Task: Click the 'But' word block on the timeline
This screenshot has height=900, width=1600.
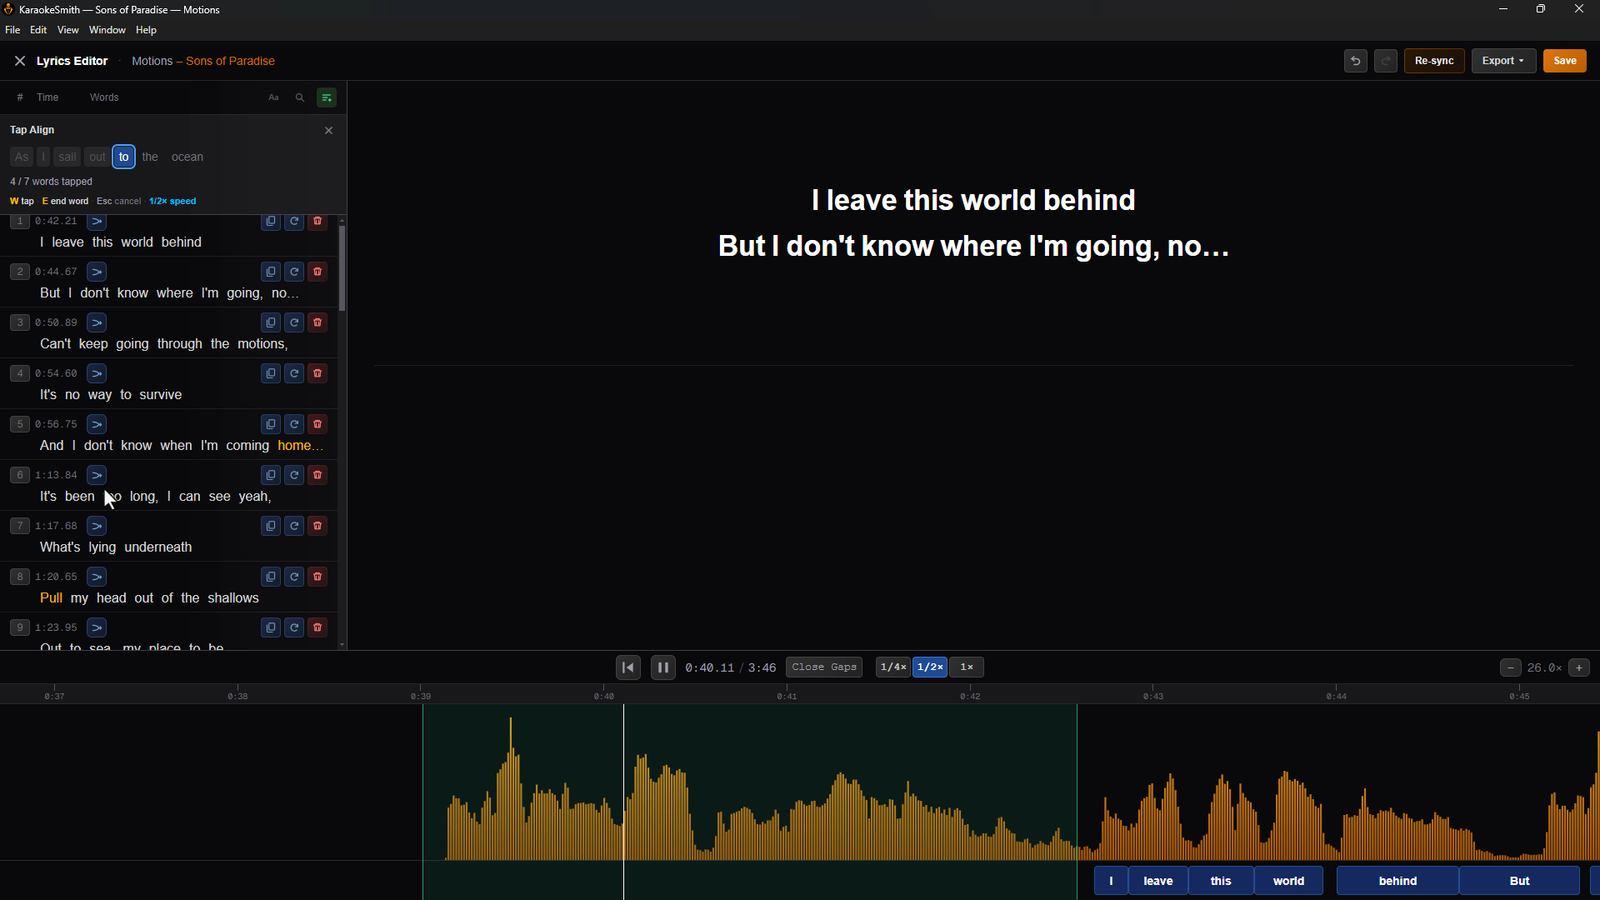Action: click(x=1519, y=881)
